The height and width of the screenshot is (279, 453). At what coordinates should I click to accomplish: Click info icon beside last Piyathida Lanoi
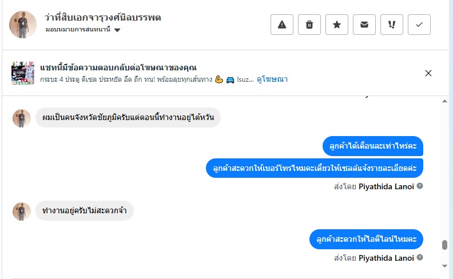pos(420,258)
